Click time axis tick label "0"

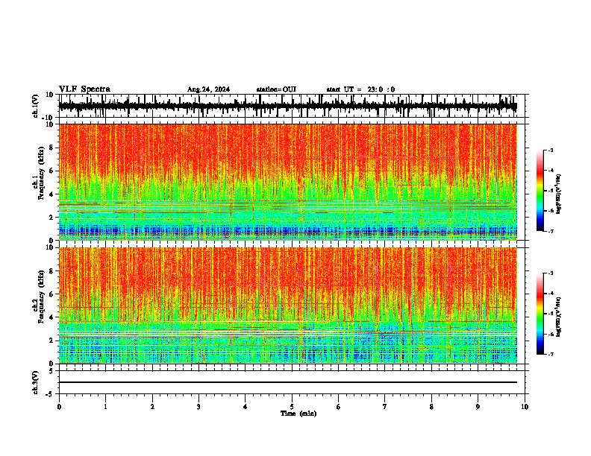(59, 407)
